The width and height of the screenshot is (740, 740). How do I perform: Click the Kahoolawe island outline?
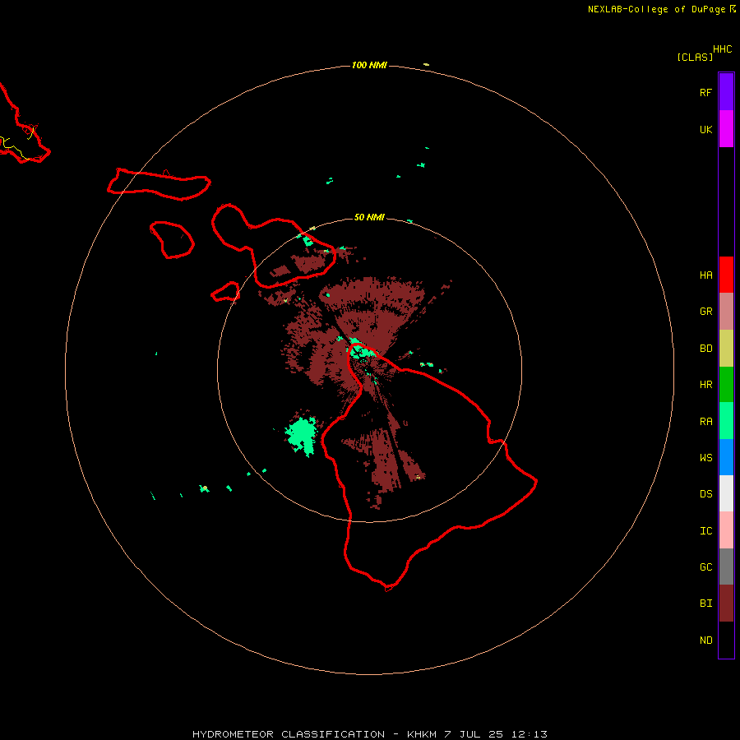point(225,292)
